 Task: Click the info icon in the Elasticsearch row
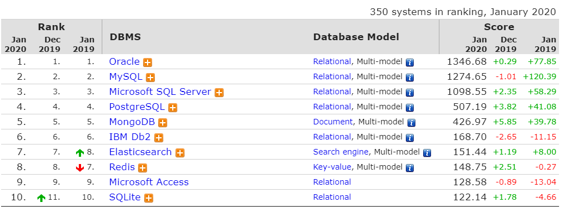coord(427,153)
